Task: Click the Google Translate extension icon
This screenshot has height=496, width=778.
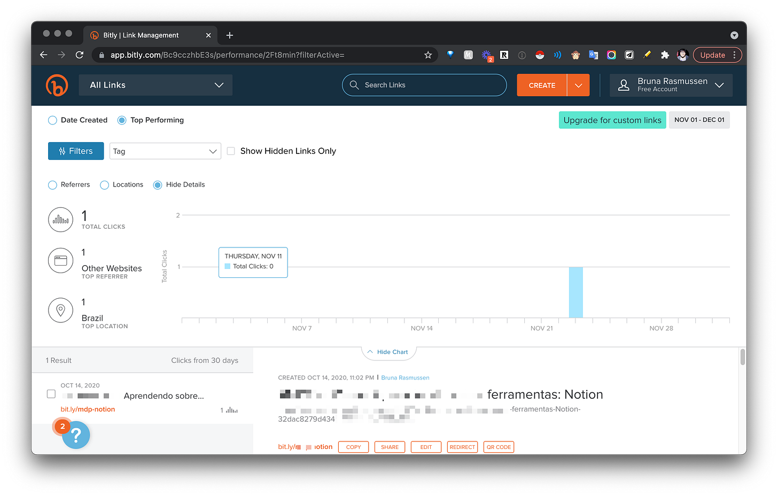Action: tap(593, 55)
